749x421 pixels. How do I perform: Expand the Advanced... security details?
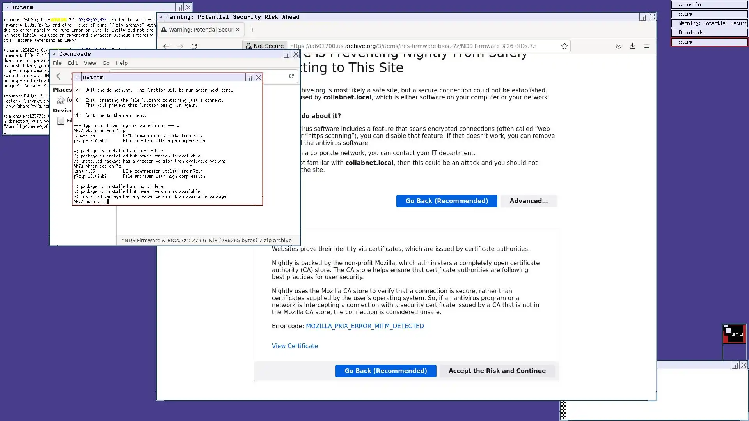(x=528, y=201)
